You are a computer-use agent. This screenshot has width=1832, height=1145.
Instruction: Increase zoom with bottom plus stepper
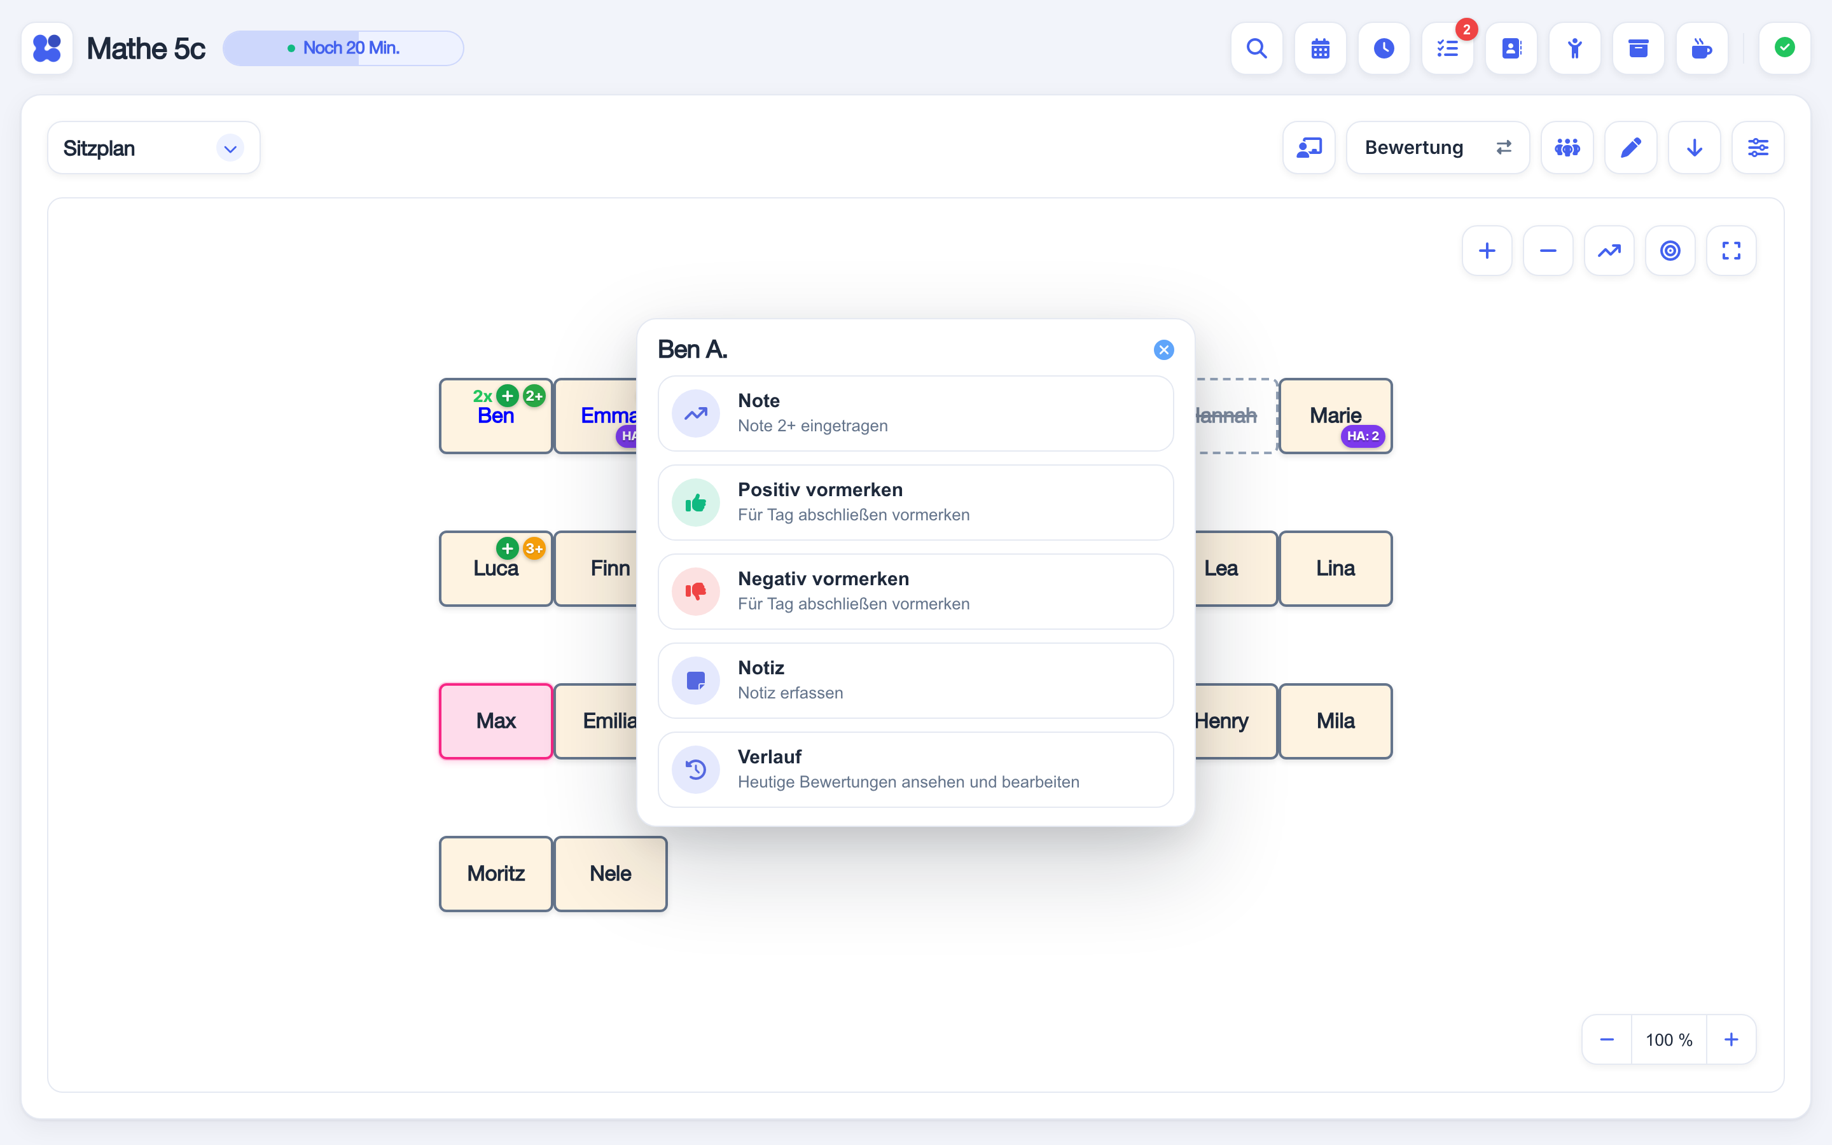coord(1731,1040)
